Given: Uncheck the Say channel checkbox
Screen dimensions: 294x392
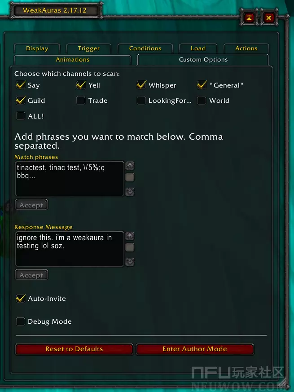Looking at the screenshot, I should coord(21,85).
